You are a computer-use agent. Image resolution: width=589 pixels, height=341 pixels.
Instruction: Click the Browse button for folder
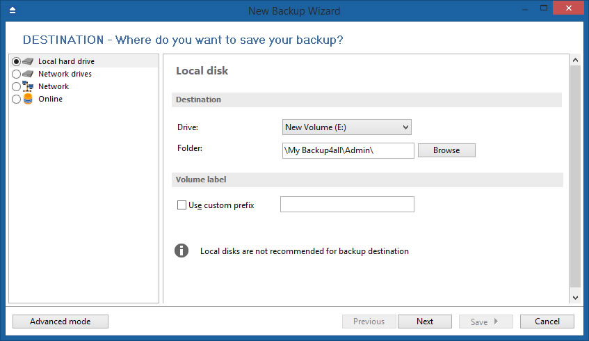point(446,150)
